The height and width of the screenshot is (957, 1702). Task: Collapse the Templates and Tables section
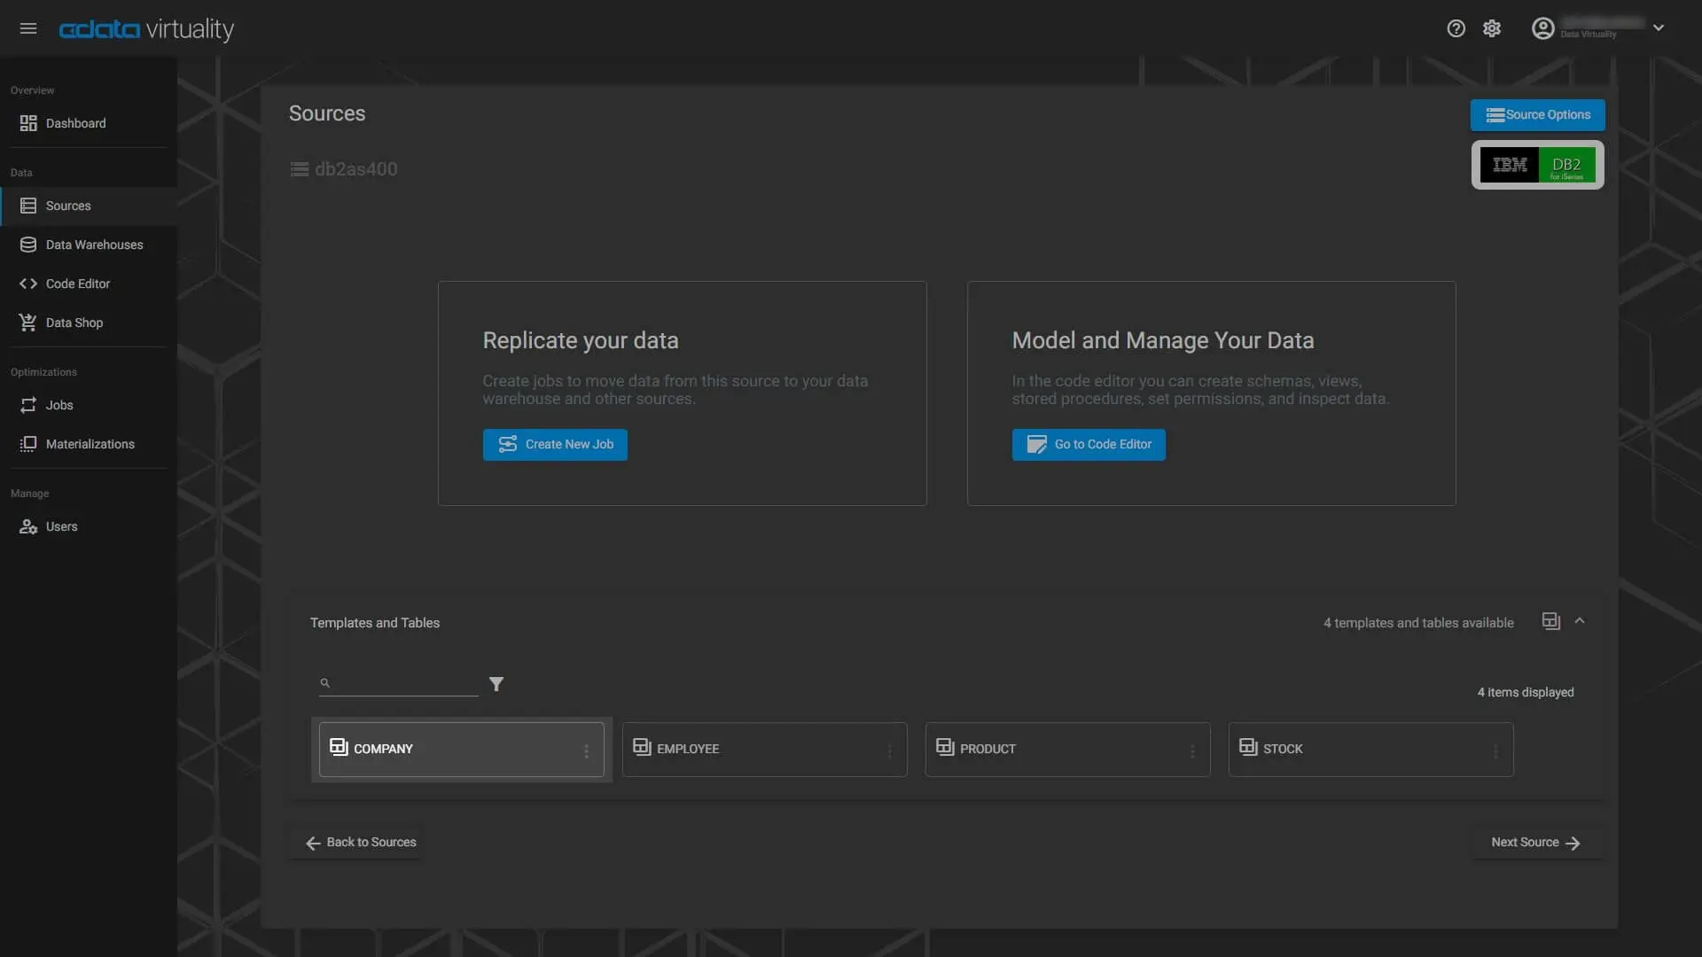click(1580, 621)
